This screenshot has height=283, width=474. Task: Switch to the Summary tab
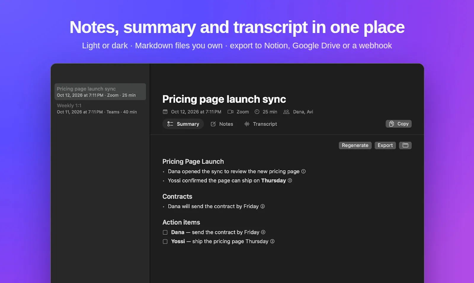(183, 124)
